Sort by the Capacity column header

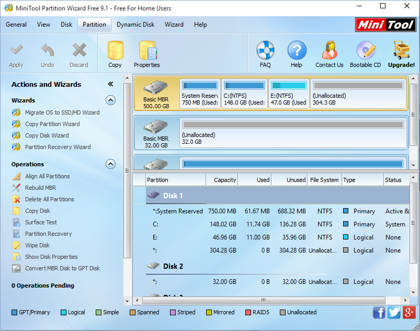pos(222,180)
